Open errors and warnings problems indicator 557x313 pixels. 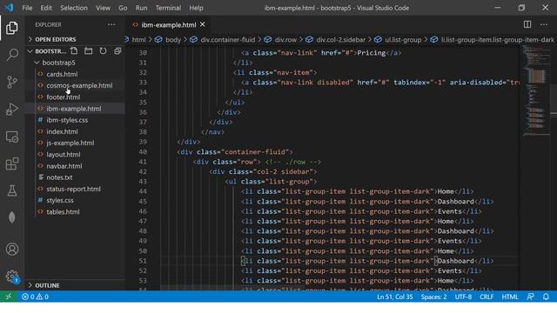click(35, 296)
